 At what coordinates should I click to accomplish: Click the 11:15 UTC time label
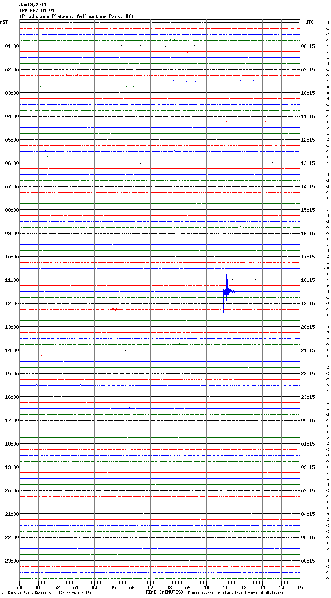pyautogui.click(x=308, y=117)
